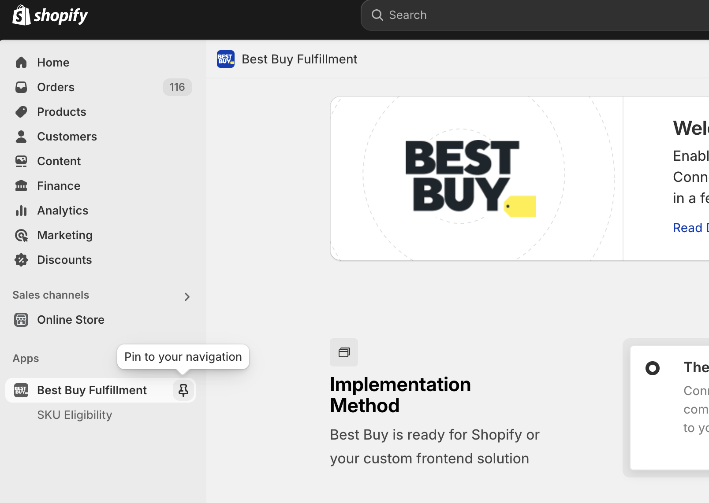Click the search magnifier icon
Viewport: 709px width, 503px height.
point(377,15)
